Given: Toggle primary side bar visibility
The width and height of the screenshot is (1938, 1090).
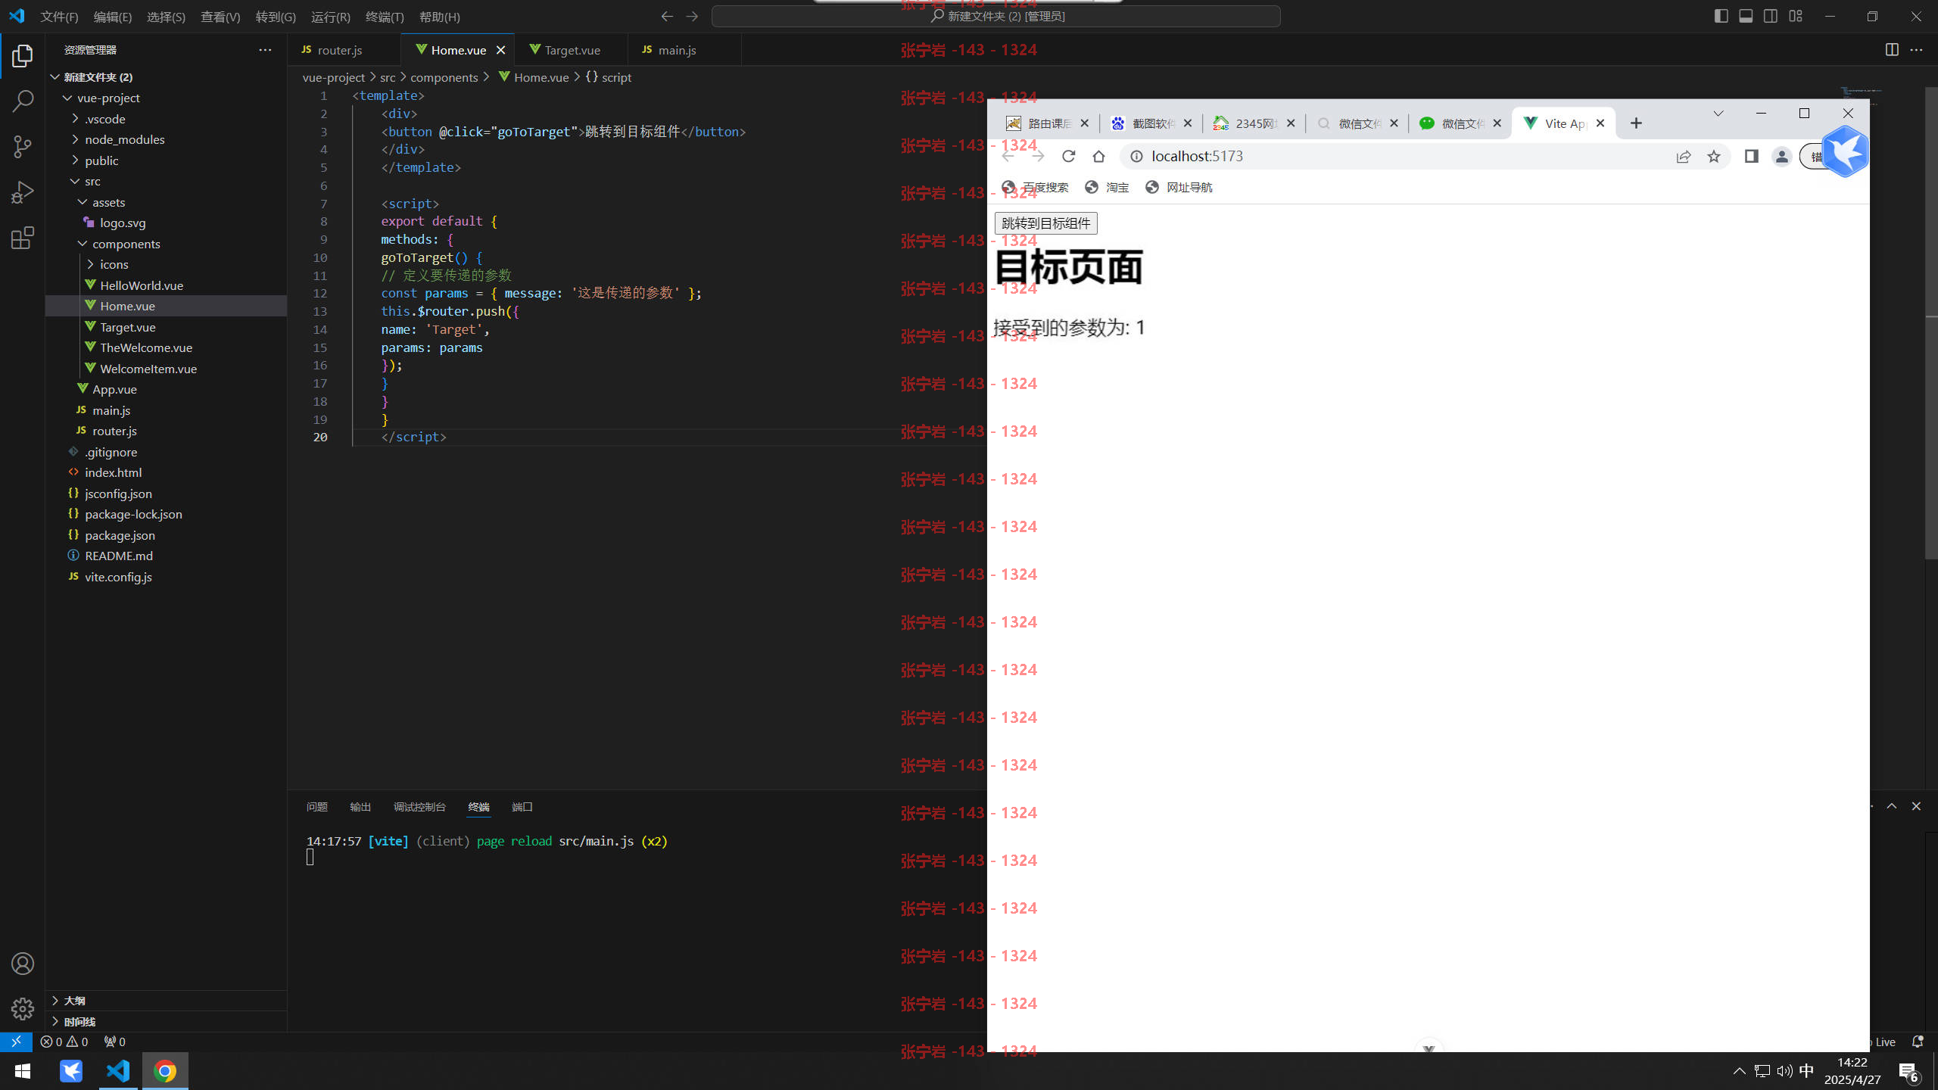Looking at the screenshot, I should pos(1721,16).
